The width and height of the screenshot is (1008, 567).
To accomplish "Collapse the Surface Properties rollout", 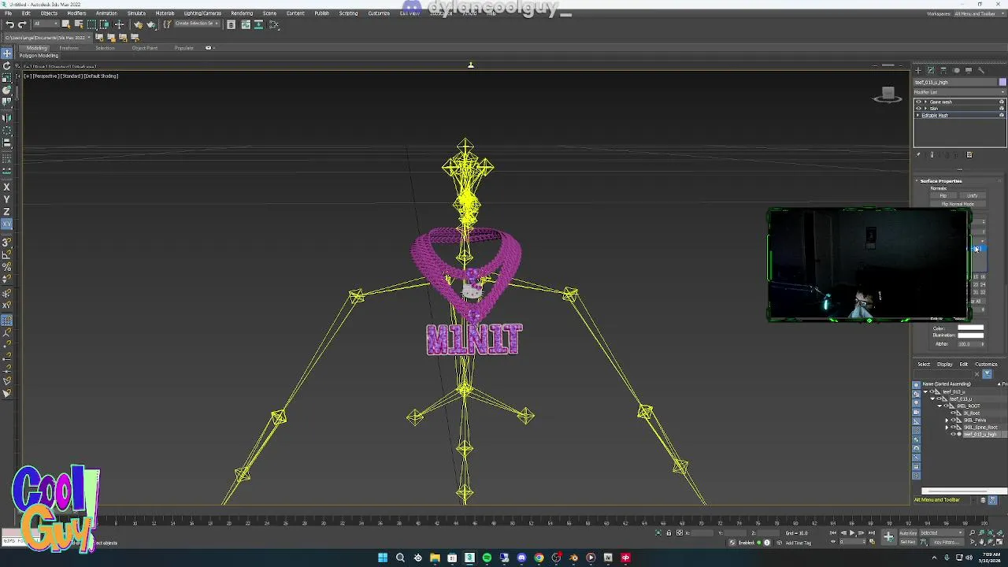I will click(941, 181).
